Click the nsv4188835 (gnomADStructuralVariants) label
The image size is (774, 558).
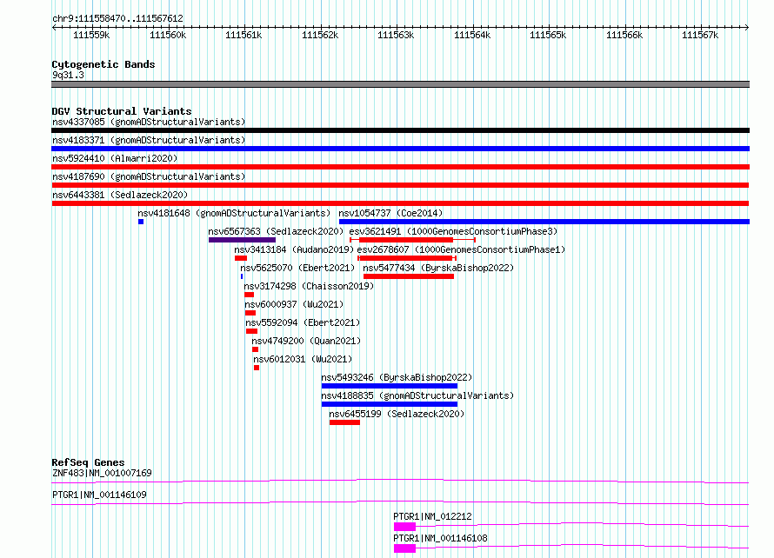[417, 395]
